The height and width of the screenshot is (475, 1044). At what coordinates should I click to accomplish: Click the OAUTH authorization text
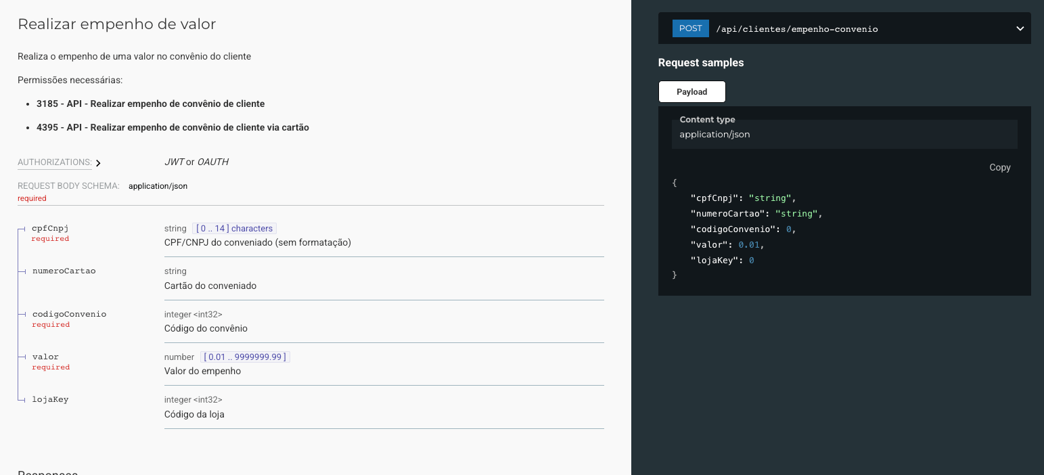tap(212, 162)
